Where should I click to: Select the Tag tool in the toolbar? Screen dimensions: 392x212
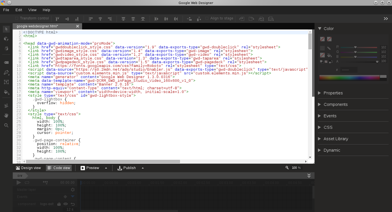point(6,63)
